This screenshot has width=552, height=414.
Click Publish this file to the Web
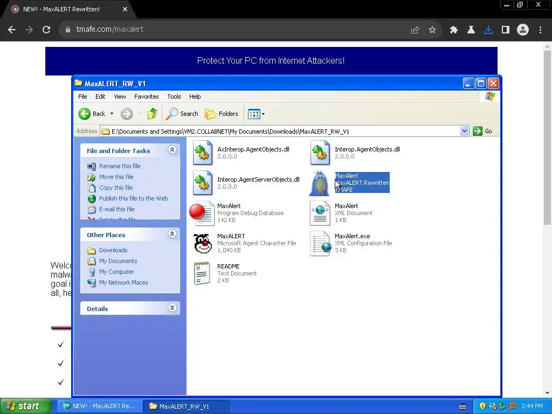[x=134, y=198]
